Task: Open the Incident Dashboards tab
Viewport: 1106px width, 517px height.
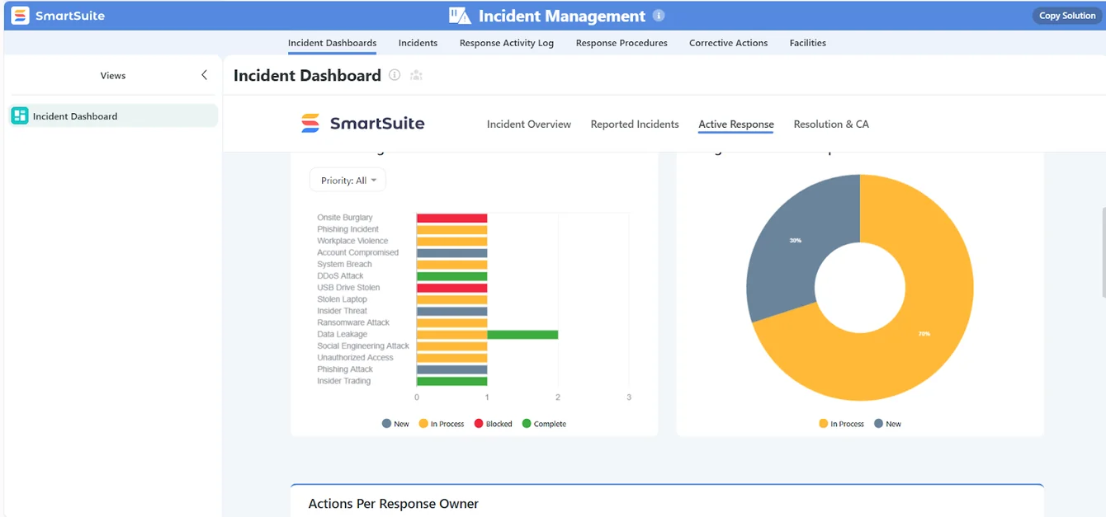Action: (x=332, y=43)
